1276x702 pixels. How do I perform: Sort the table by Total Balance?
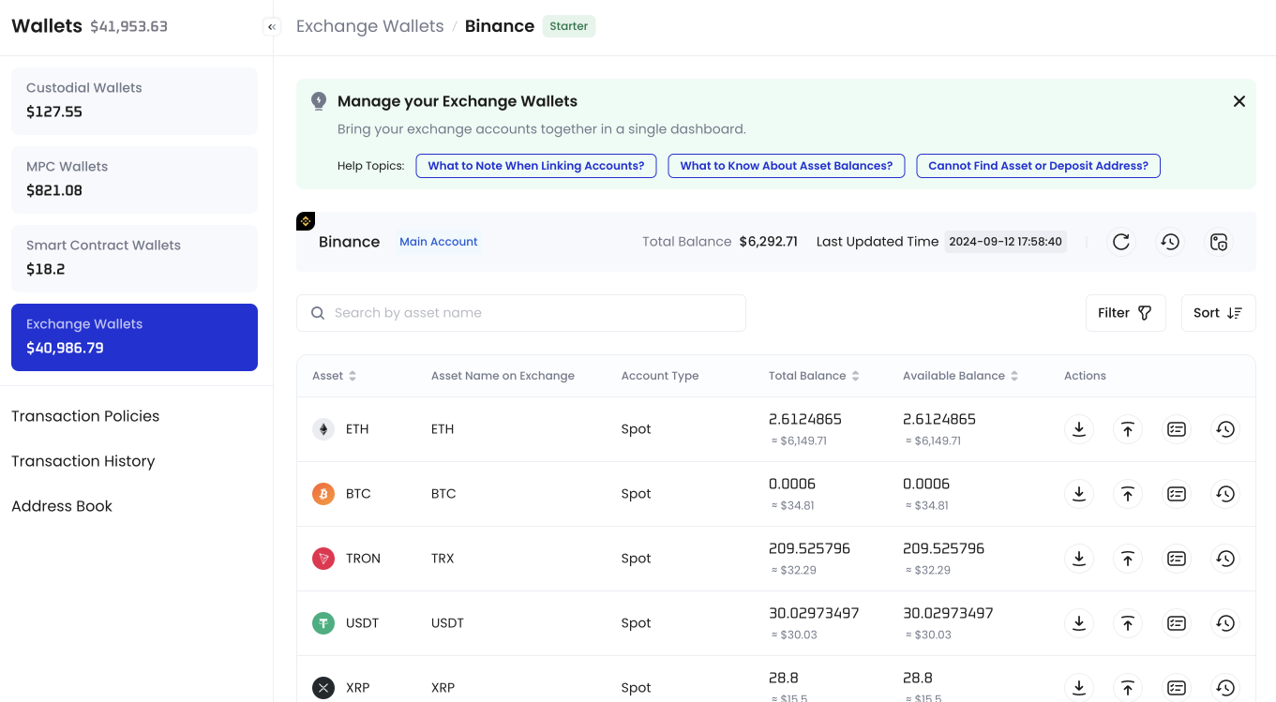tap(855, 375)
